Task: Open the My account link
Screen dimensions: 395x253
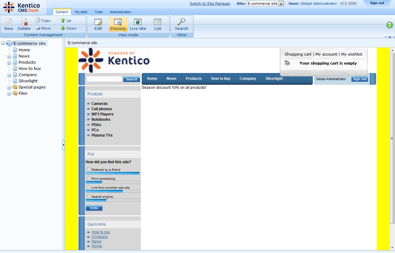Action: pyautogui.click(x=326, y=54)
